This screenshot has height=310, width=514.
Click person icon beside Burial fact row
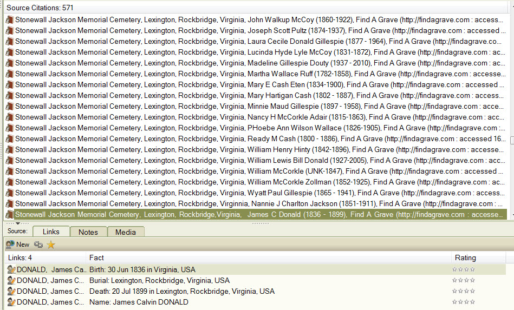[x=11, y=280]
